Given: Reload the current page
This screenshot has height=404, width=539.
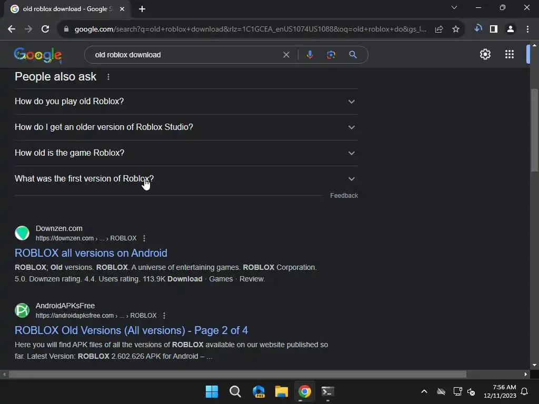Looking at the screenshot, I should pos(45,29).
